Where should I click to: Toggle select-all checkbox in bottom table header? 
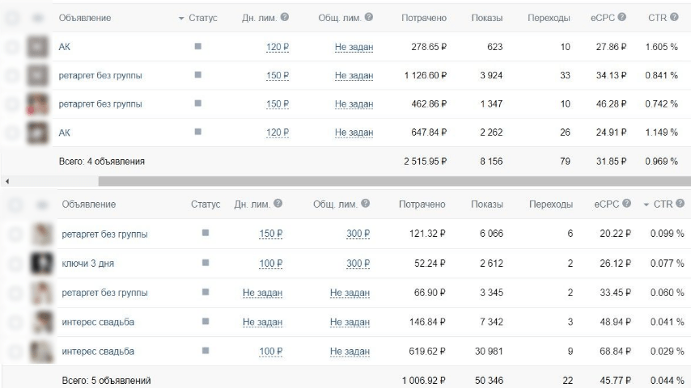coord(15,205)
